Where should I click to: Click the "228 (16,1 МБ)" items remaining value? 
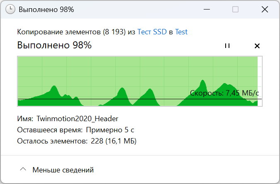(x=113, y=141)
